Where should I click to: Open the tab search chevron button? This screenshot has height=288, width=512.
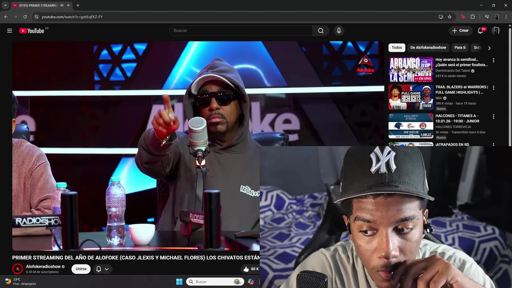(x=5, y=6)
